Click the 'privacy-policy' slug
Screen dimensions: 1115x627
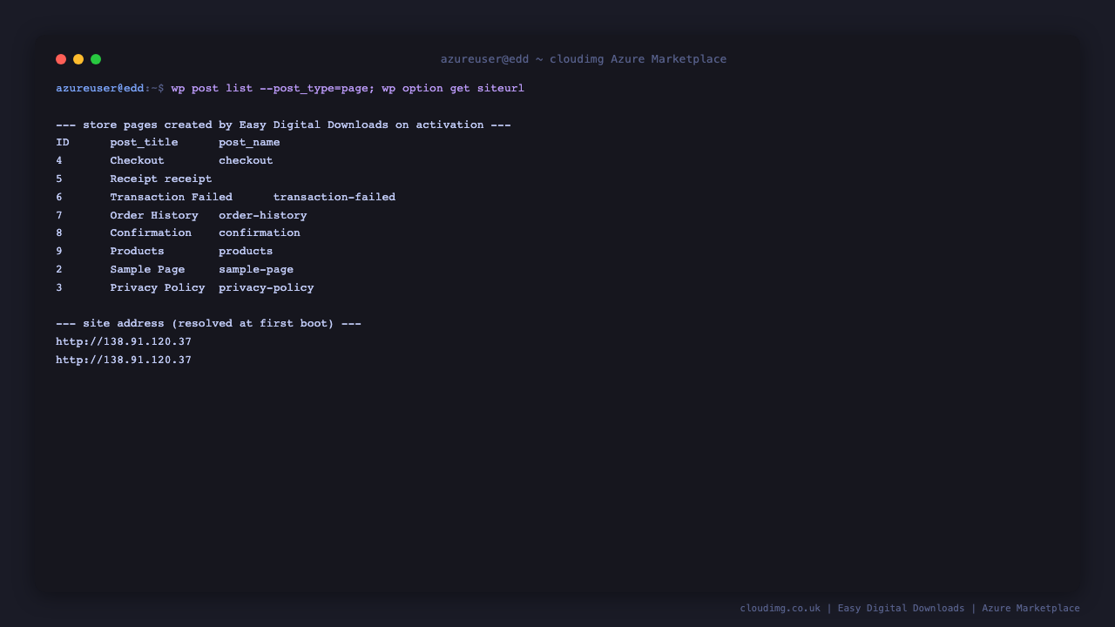(267, 288)
